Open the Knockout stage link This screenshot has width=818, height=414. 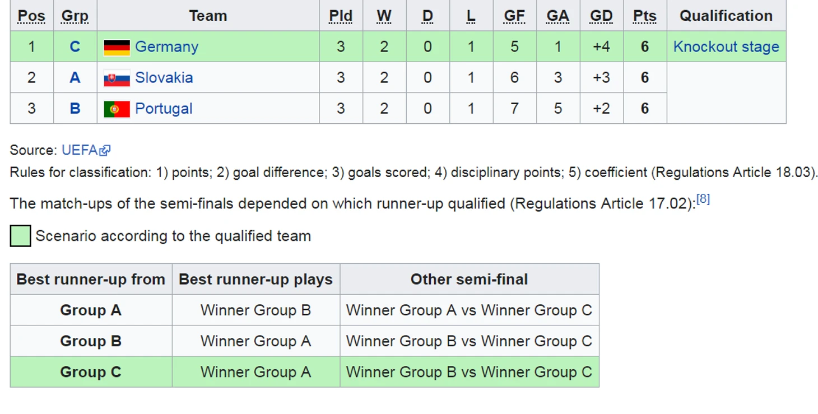(x=726, y=46)
